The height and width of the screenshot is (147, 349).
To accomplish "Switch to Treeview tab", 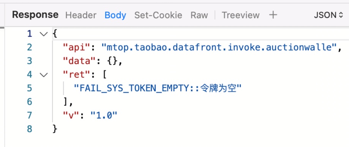I will (x=241, y=15).
